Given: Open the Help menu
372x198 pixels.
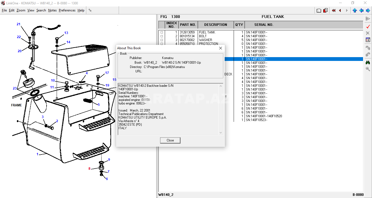Looking at the screenshot, I should (x=81, y=10).
